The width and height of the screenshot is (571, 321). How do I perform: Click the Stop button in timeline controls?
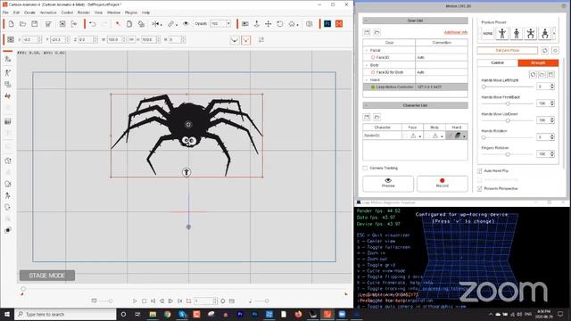pyautogui.click(x=144, y=301)
